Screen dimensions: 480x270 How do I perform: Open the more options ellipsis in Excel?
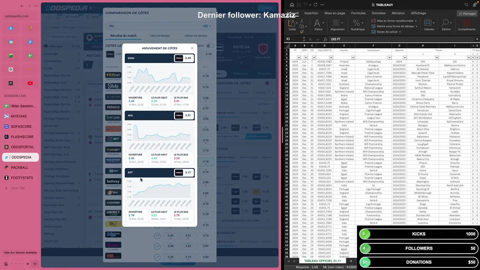(x=322, y=5)
